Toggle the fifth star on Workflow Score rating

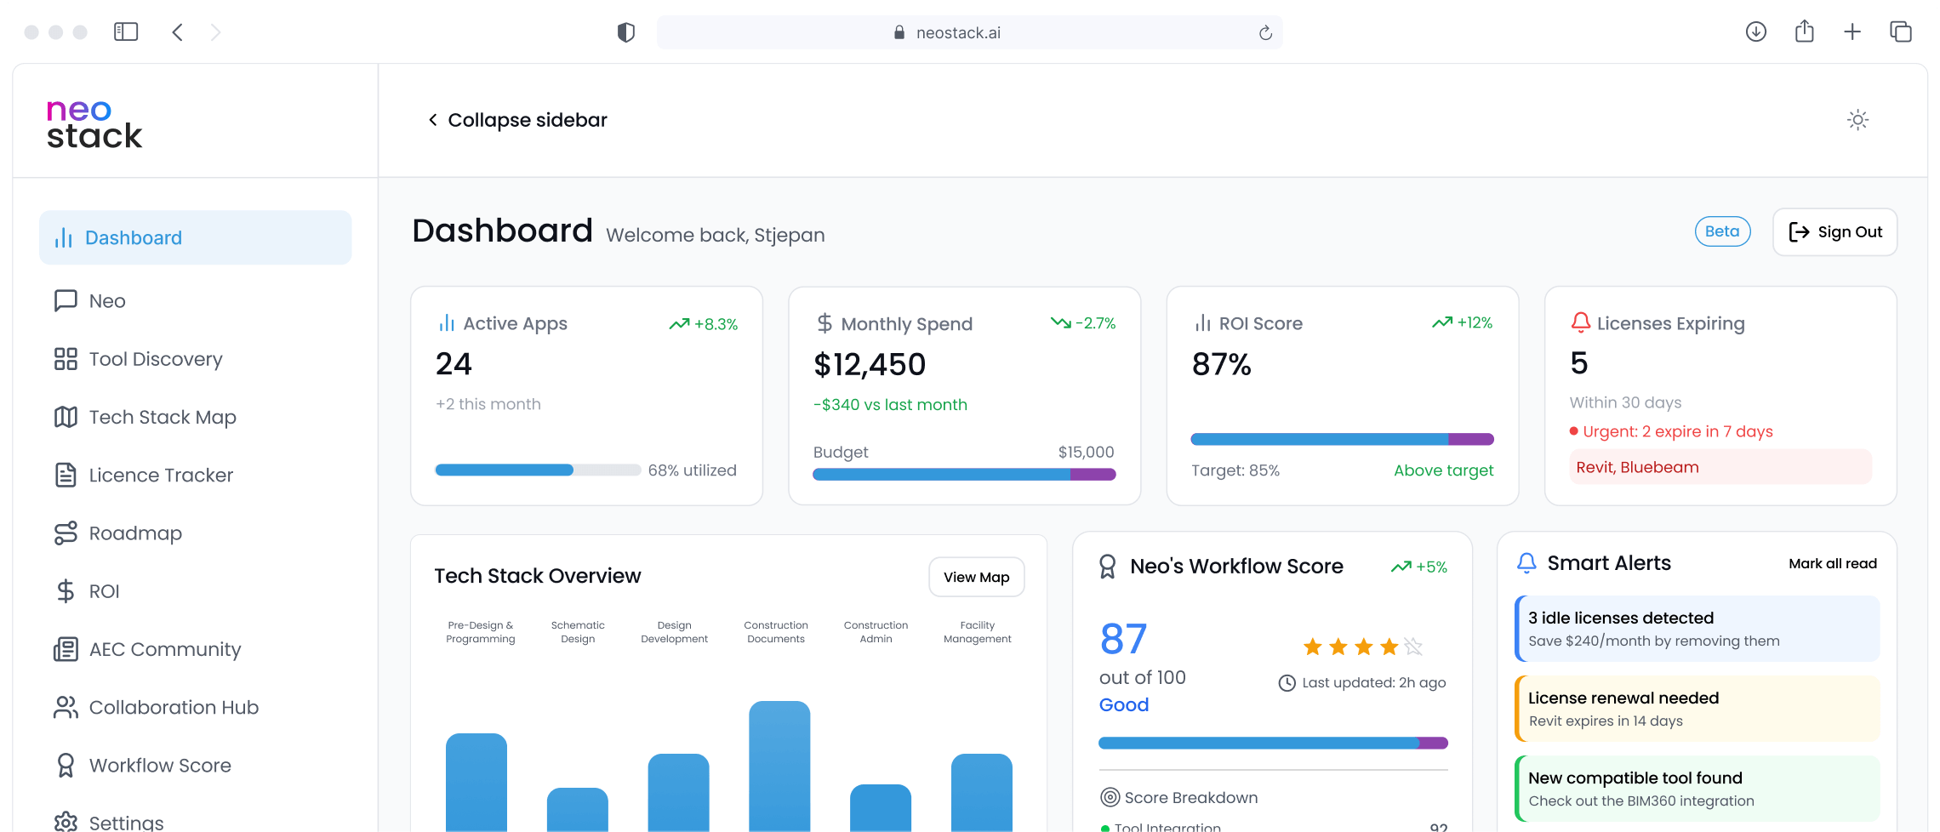pos(1413,647)
